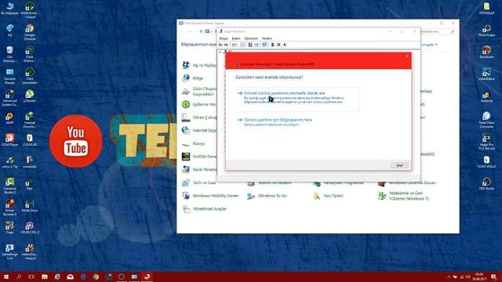The image size is (502, 282).
Task: Open the Dosya menu in Device Manager
Action: (x=224, y=38)
